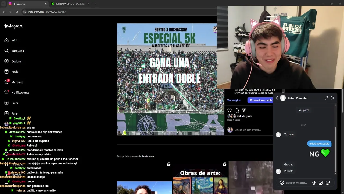Click the NG green heart sticker
The height and width of the screenshot is (194, 344).
click(x=320, y=154)
